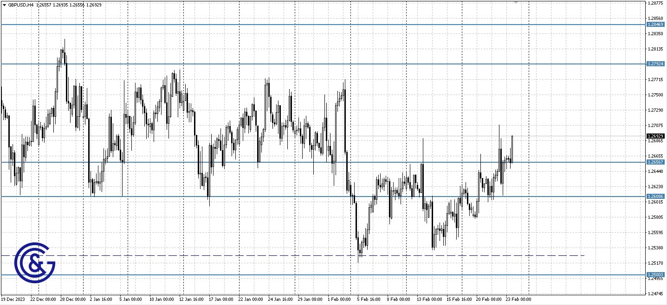Click the 23 Feb 00:00 axis label
The height and width of the screenshot is (305, 667).
pos(518,299)
